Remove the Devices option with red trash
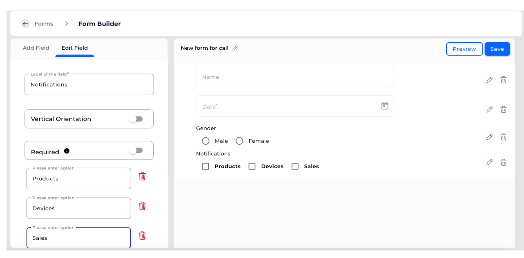Screen dimensions: 524x258 (142, 206)
